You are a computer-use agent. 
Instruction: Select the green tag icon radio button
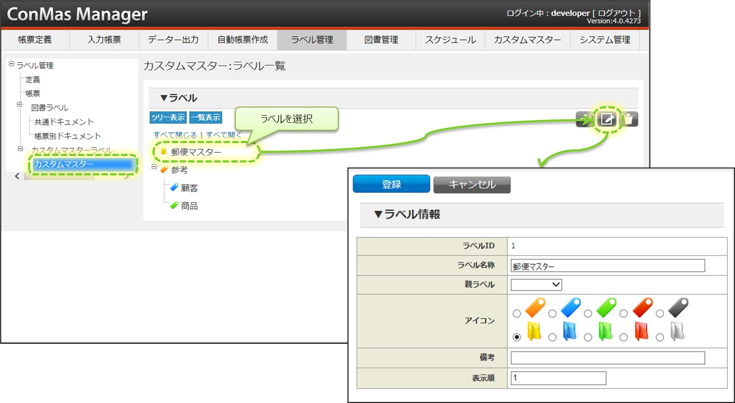pyautogui.click(x=588, y=313)
